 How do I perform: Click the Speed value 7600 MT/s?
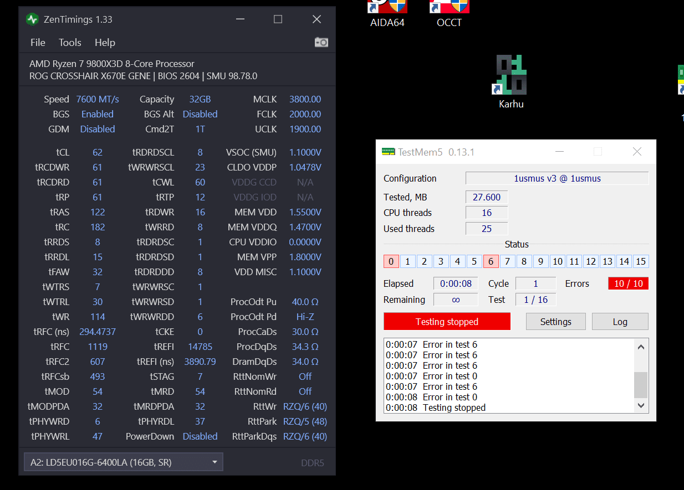(x=98, y=99)
